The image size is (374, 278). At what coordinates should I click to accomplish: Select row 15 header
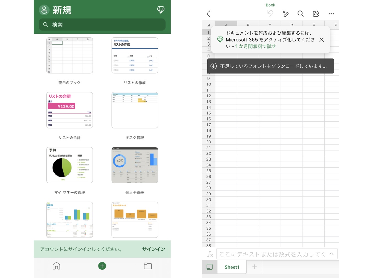tap(208, 113)
